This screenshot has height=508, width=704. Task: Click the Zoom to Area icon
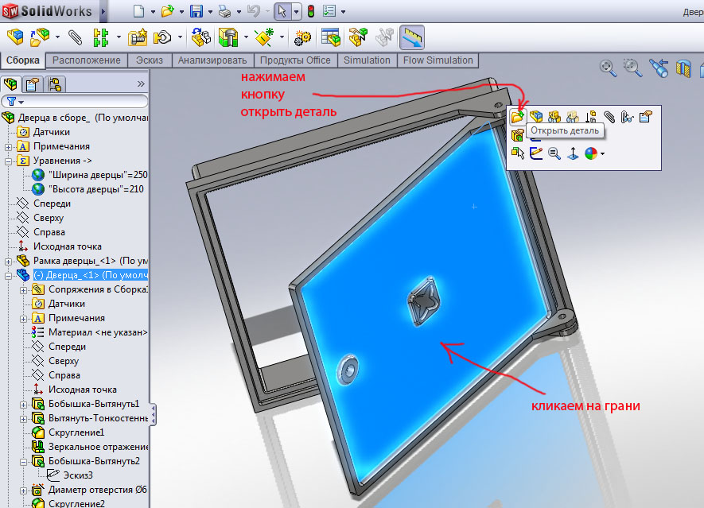point(633,68)
